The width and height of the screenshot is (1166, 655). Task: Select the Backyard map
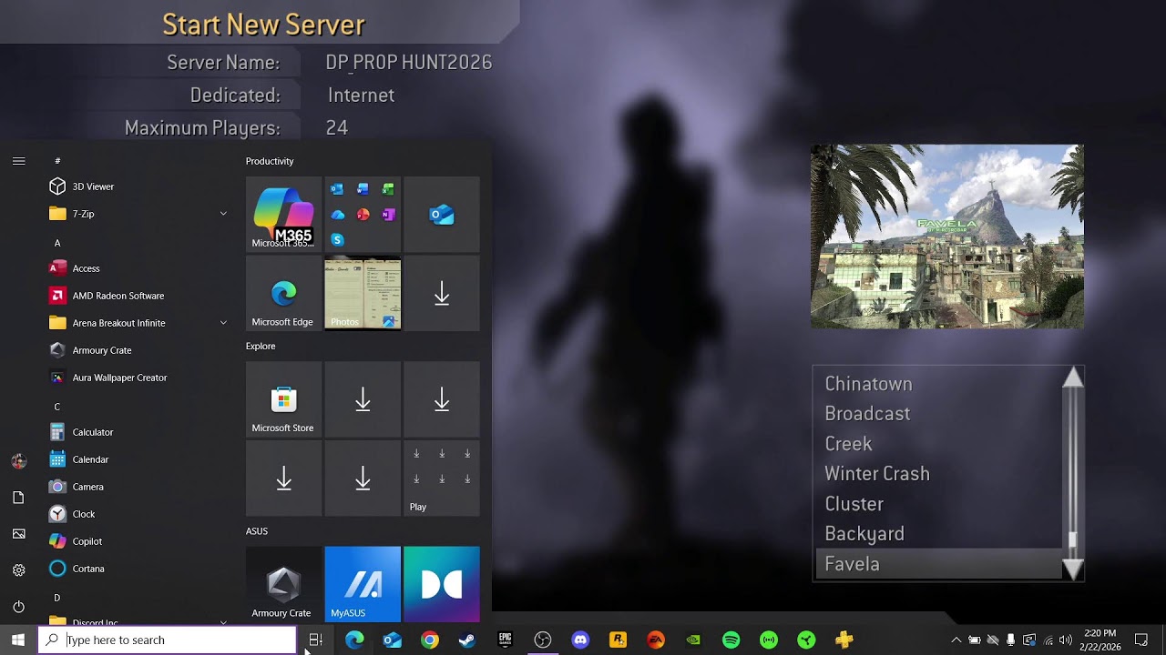[x=864, y=534]
